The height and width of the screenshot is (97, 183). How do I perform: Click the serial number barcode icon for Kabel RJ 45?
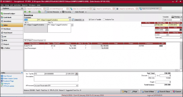coord(161,46)
